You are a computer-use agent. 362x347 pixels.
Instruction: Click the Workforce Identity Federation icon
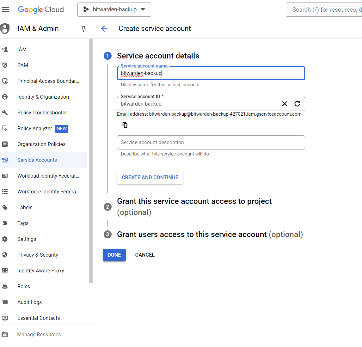tap(5, 192)
